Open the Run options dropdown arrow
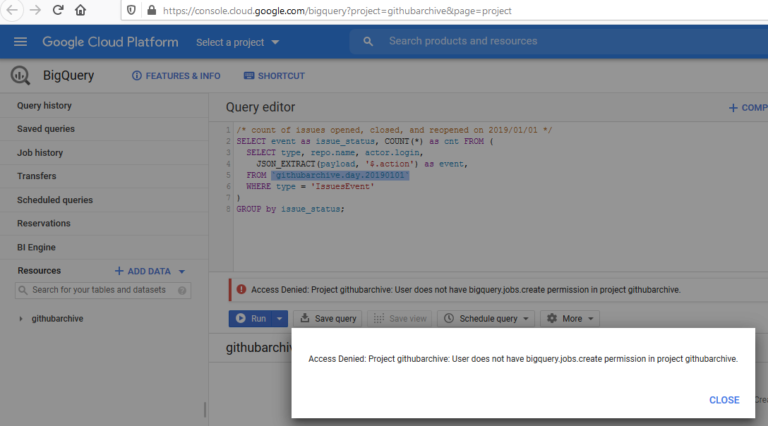 click(280, 319)
